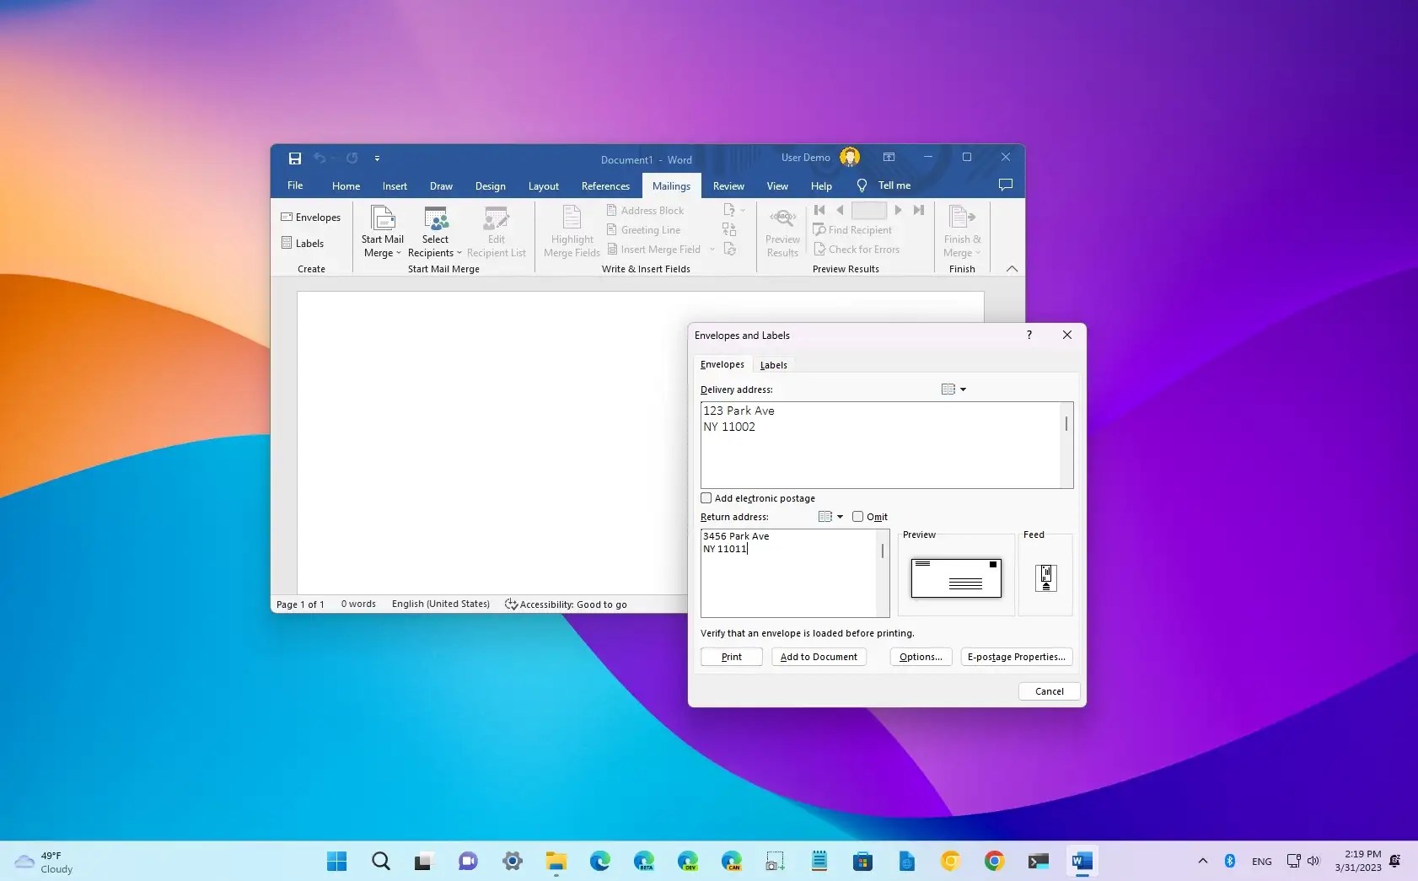1418x881 pixels.
Task: Open the address book for Delivery address
Action: [x=950, y=389]
